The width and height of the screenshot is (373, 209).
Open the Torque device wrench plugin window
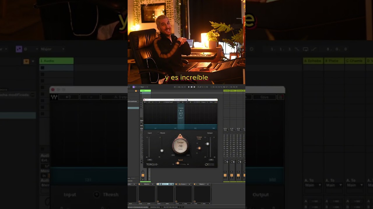[180, 184]
